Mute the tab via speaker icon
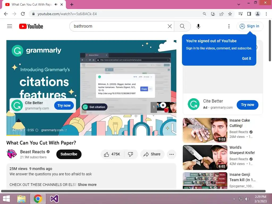Image resolution: width=272 pixels, height=204 pixels. [56, 5]
